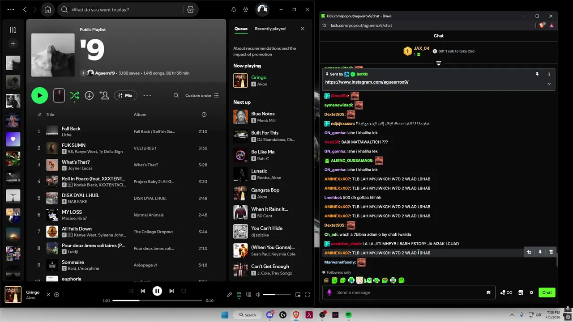
Task: Hide Gringo with the X next to Akon
Action: point(48,294)
